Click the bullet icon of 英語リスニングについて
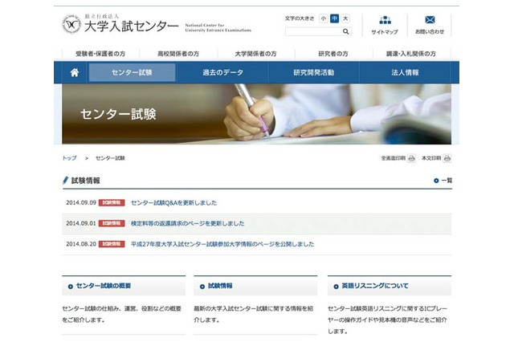Screen dimensions: 514x342 [336, 287]
